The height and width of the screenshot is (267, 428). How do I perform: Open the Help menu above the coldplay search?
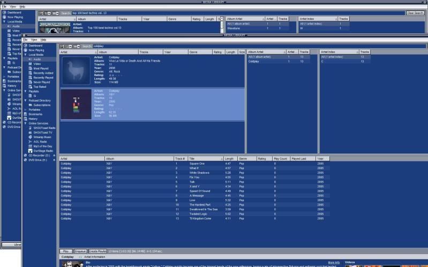(x=43, y=40)
